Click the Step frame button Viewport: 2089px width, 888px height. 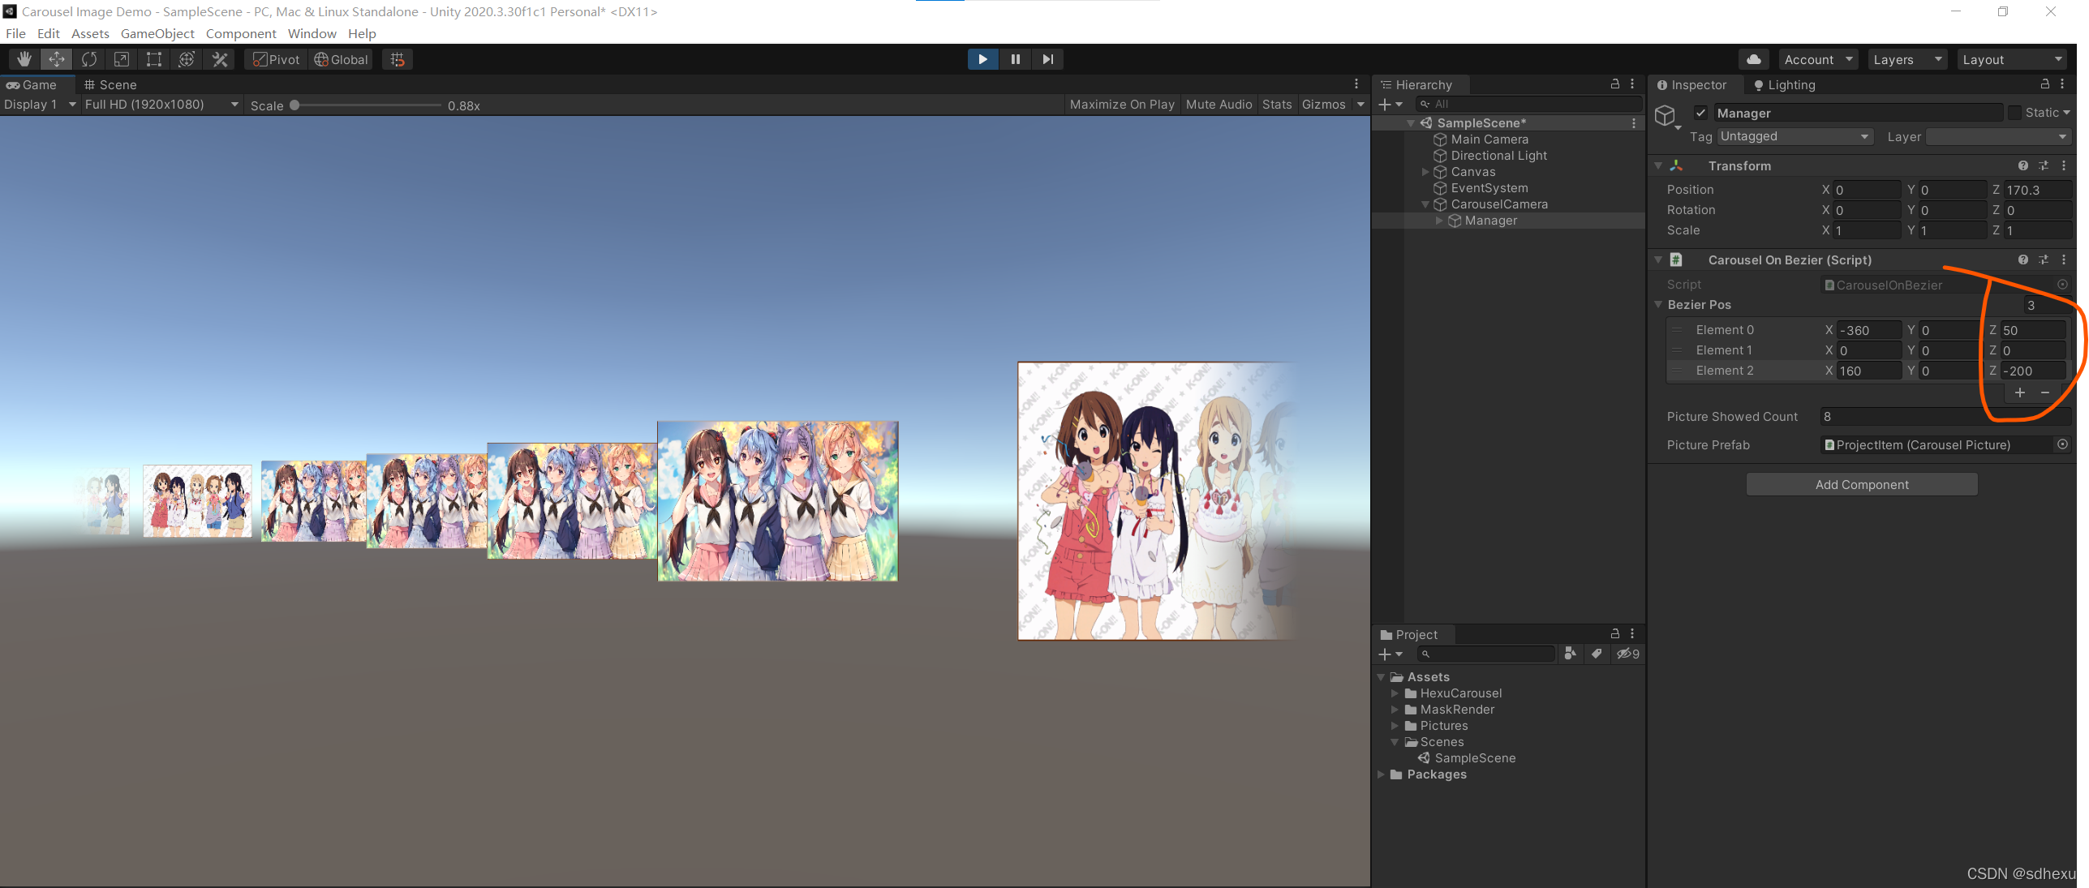click(1047, 59)
